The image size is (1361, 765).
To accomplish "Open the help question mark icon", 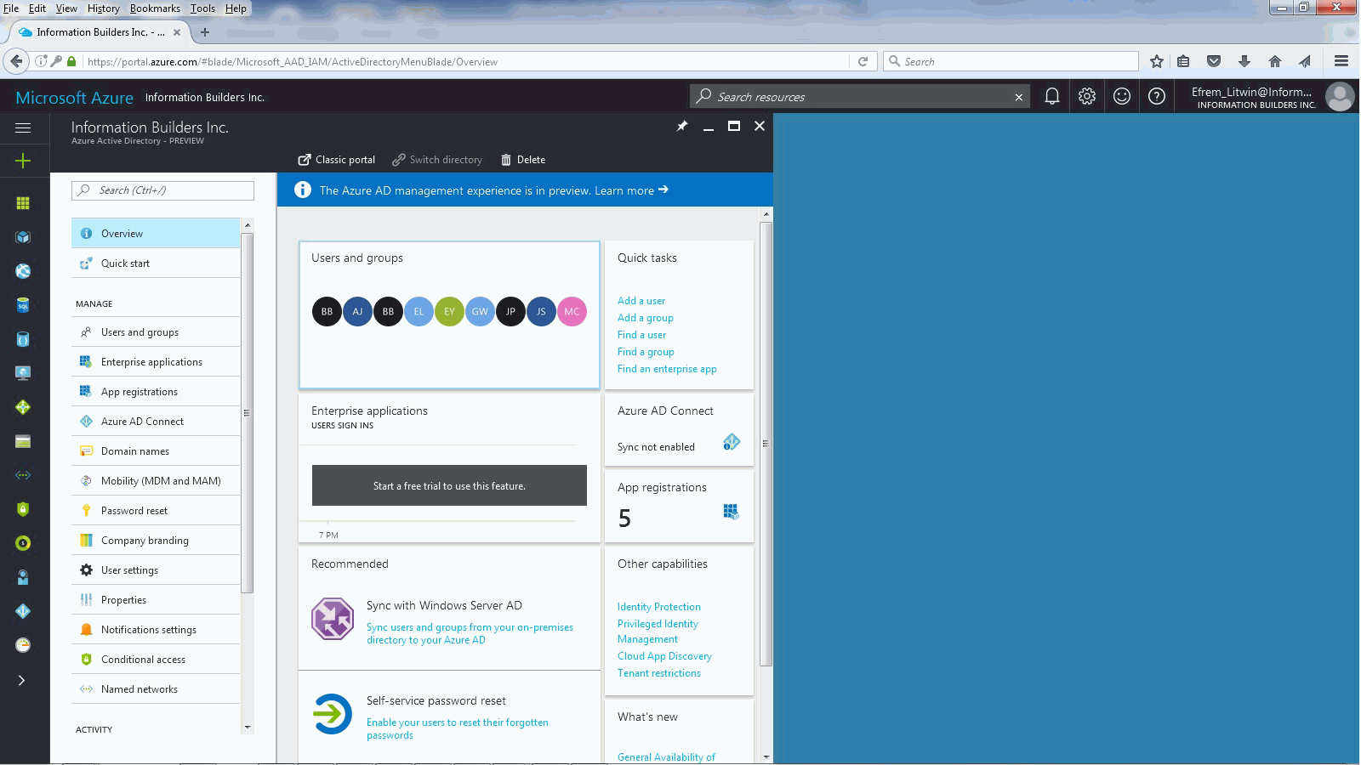I will (1157, 96).
